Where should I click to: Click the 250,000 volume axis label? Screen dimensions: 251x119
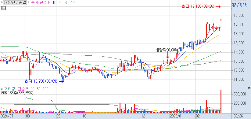[240, 103]
